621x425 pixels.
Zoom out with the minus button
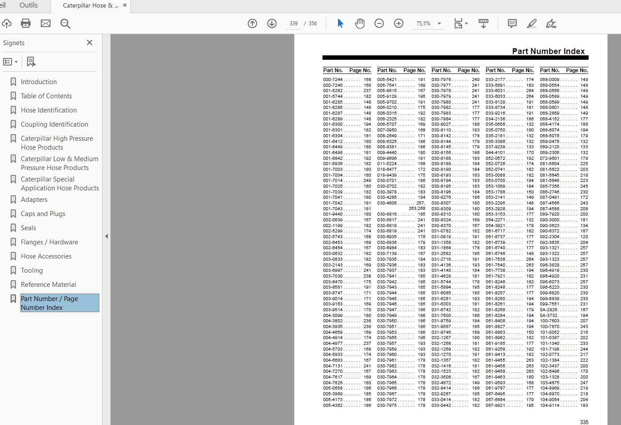coord(379,23)
